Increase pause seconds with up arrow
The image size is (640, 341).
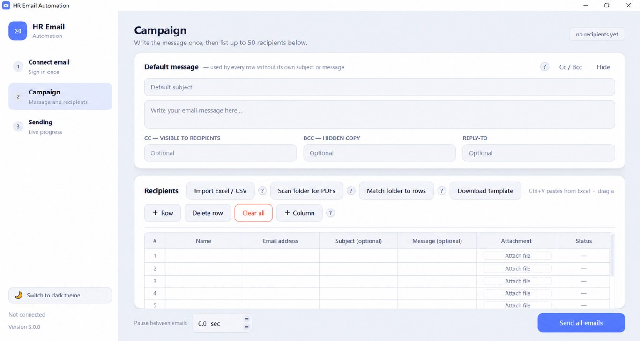(246, 319)
